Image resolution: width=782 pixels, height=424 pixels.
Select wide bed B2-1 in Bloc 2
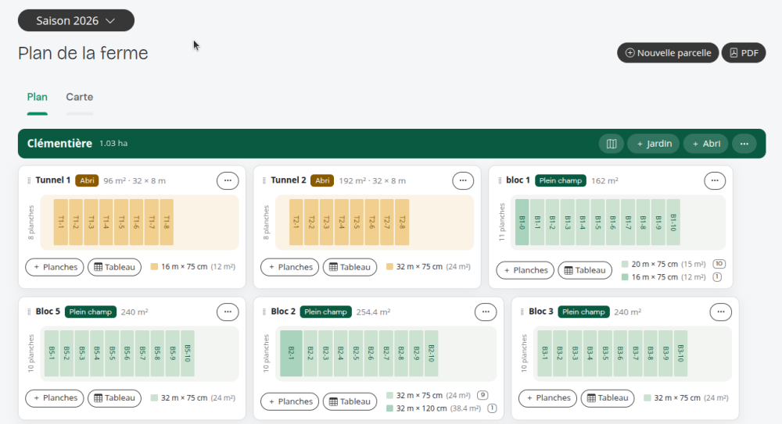(291, 353)
